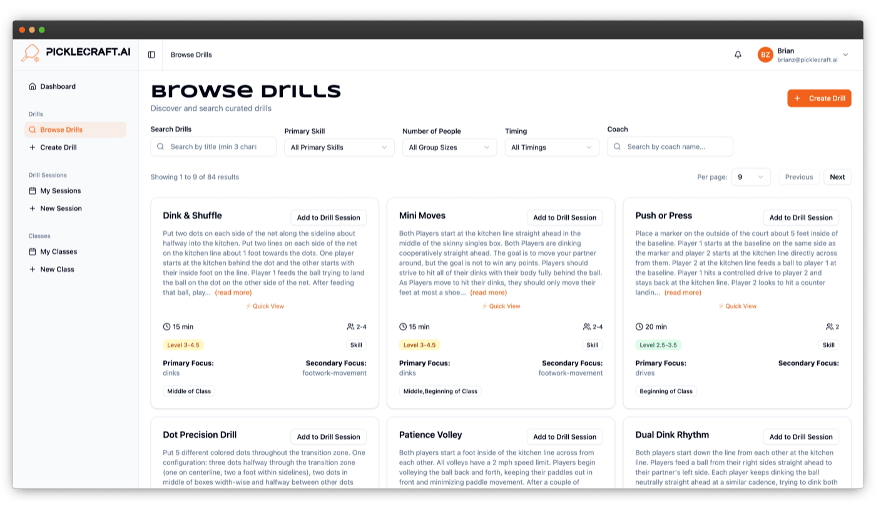Click the Previous page button
876x509 pixels.
[x=799, y=177]
